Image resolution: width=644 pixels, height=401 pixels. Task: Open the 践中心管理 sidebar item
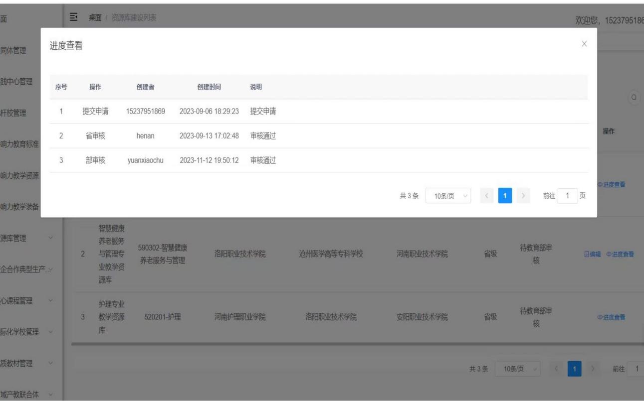(x=20, y=81)
